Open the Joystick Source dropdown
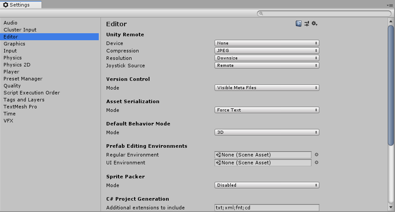Image resolution: width=395 pixels, height=212 pixels. [267, 65]
